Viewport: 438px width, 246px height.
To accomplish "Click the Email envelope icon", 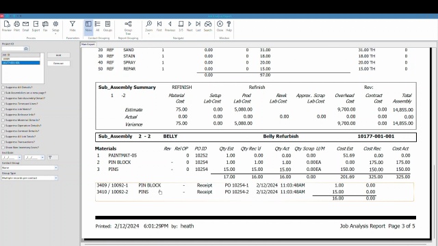I will [26, 26].
